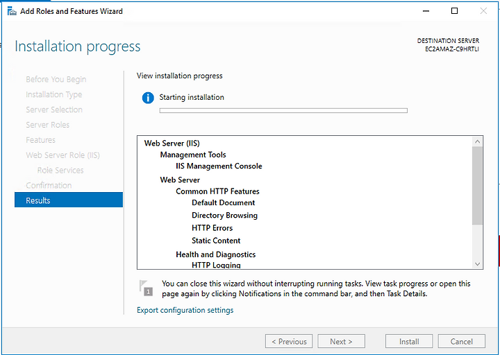
Task: Minimize the wizard window
Action: click(426, 11)
